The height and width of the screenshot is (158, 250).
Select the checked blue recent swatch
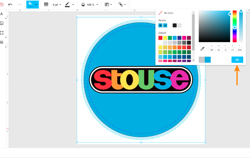click(x=165, y=25)
